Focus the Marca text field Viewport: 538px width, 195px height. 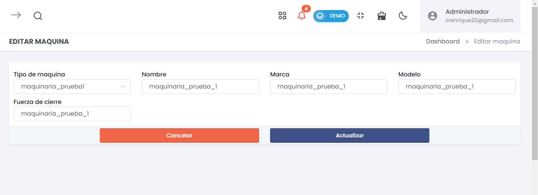pos(329,87)
